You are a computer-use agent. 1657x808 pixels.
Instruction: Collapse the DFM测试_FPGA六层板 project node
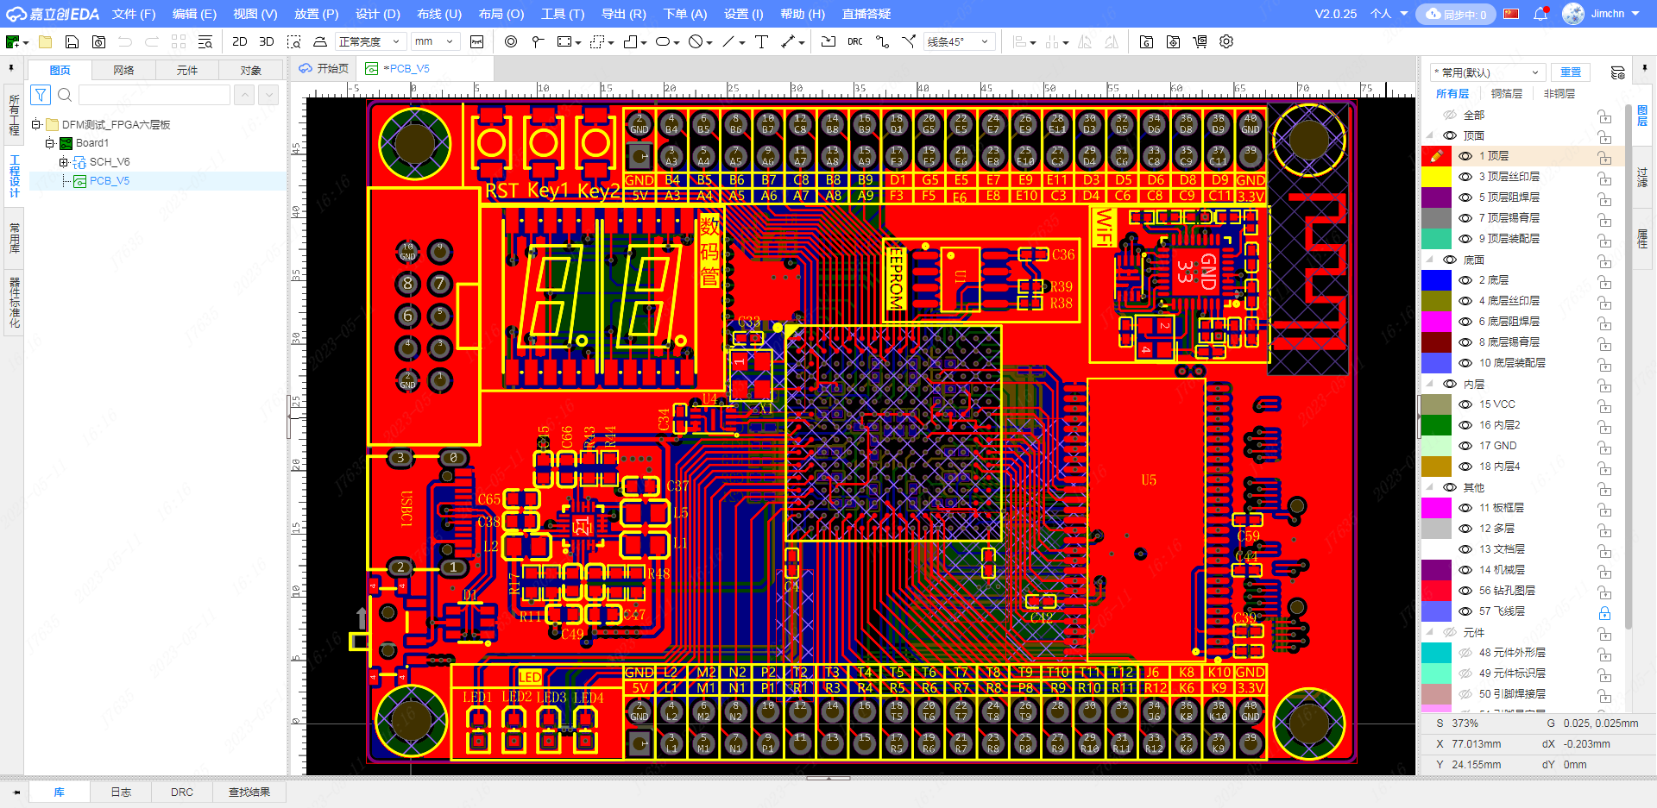pyautogui.click(x=36, y=124)
